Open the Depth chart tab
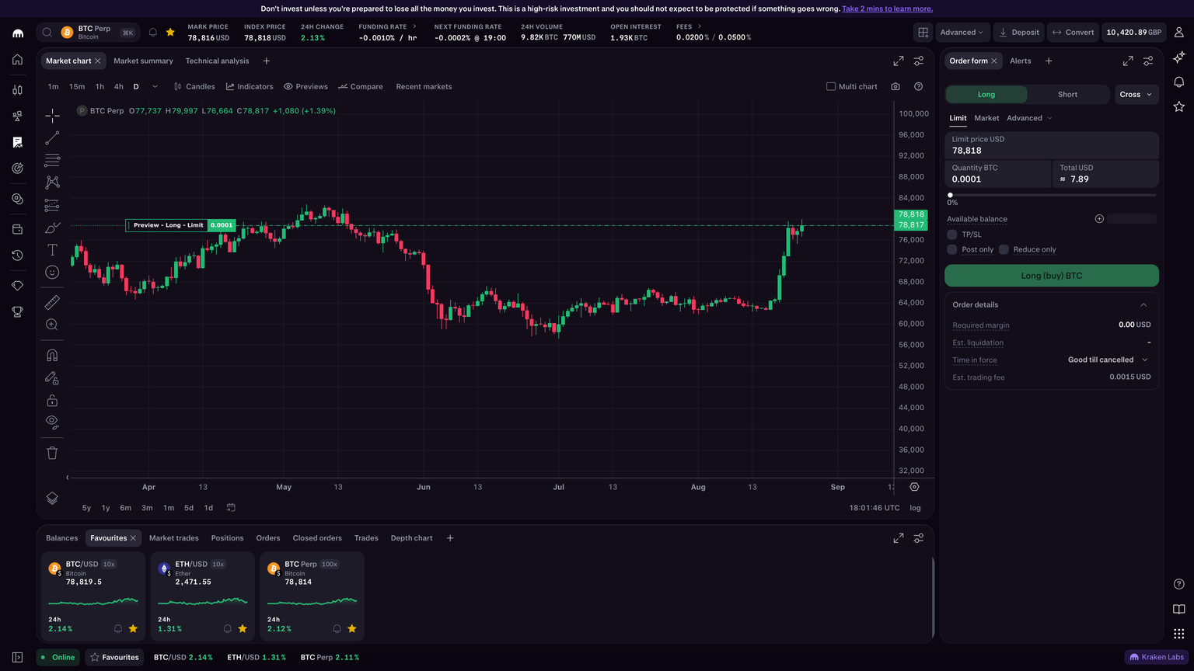This screenshot has height=671, width=1194. (x=411, y=538)
